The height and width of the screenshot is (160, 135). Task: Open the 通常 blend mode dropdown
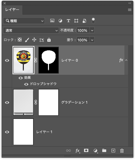click(x=31, y=30)
